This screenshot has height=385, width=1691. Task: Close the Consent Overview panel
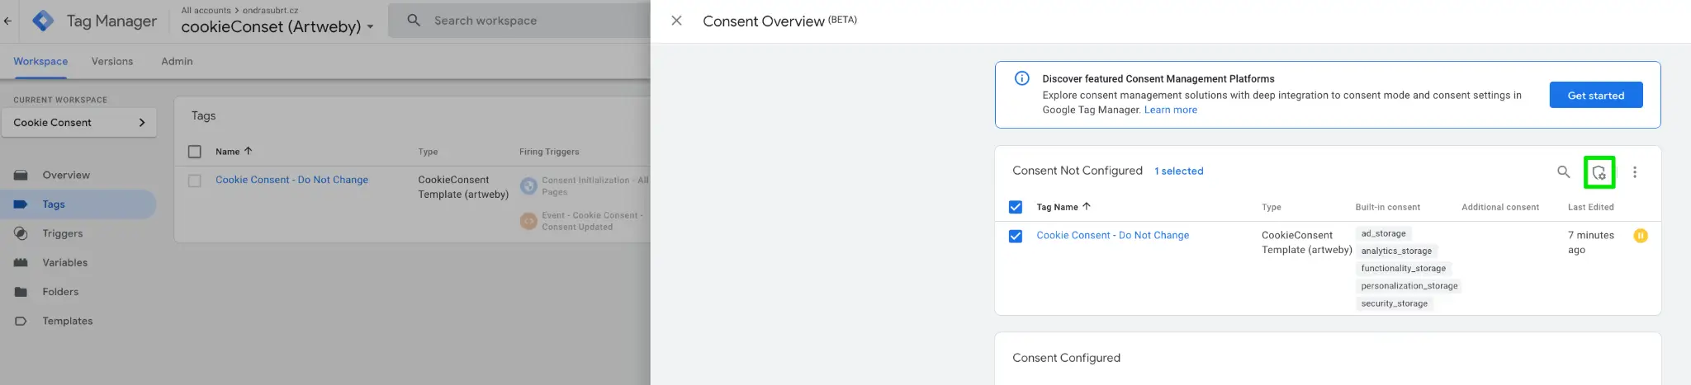(x=676, y=21)
